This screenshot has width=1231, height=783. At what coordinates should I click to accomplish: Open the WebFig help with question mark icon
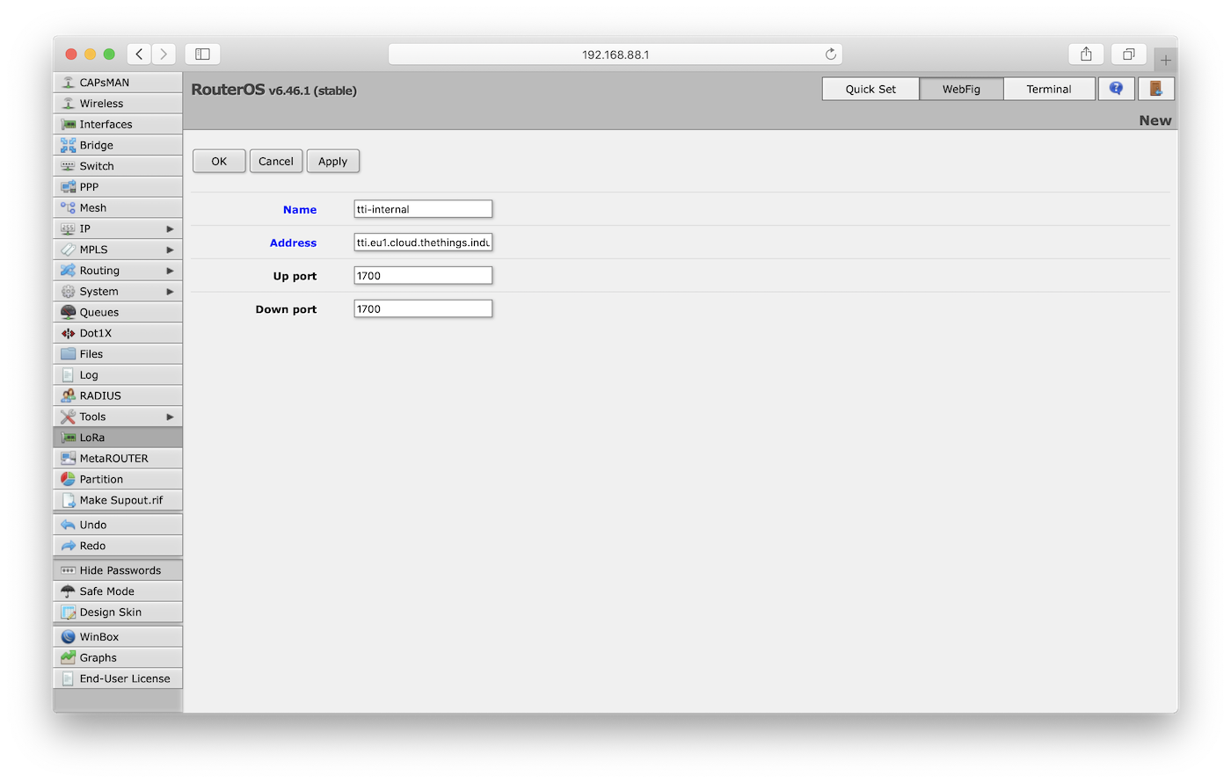click(1116, 88)
